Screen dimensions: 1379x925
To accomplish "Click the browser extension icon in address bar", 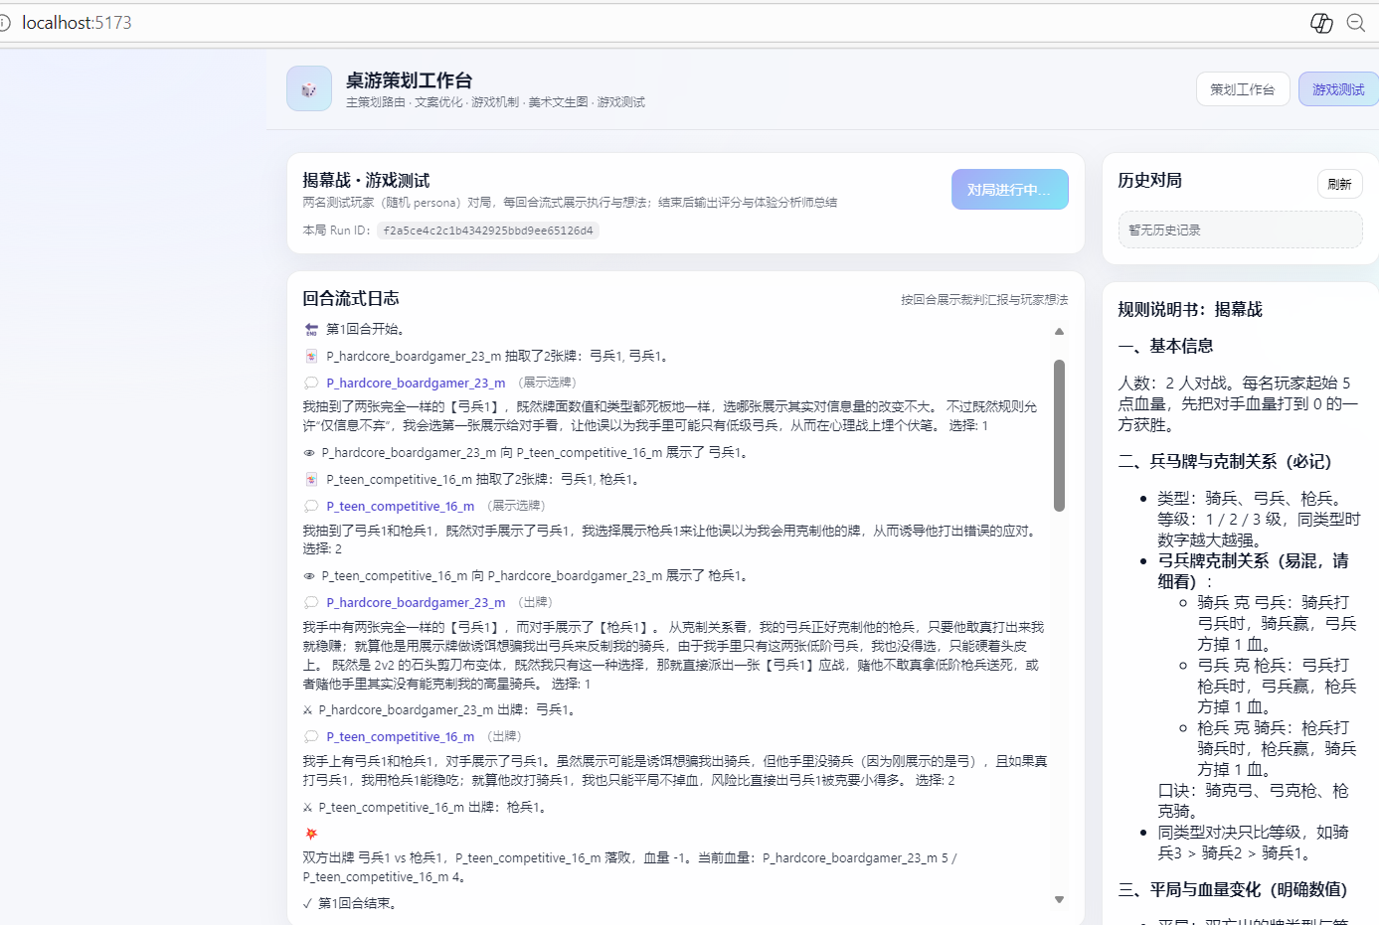I will point(1321,23).
